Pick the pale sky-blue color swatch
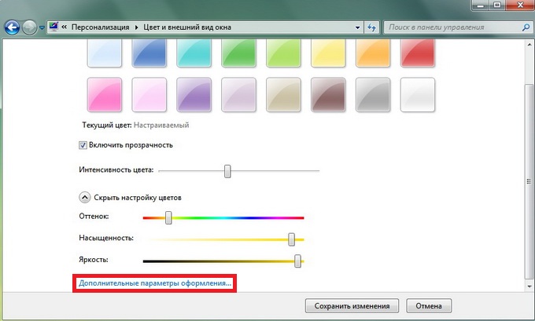 pos(105,53)
